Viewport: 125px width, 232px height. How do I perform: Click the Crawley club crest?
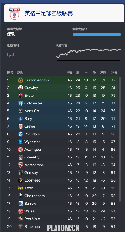21,88
